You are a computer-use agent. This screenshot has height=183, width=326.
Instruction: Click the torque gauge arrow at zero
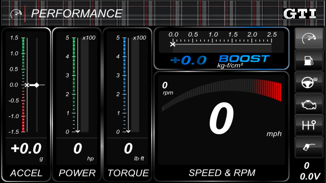(128, 131)
